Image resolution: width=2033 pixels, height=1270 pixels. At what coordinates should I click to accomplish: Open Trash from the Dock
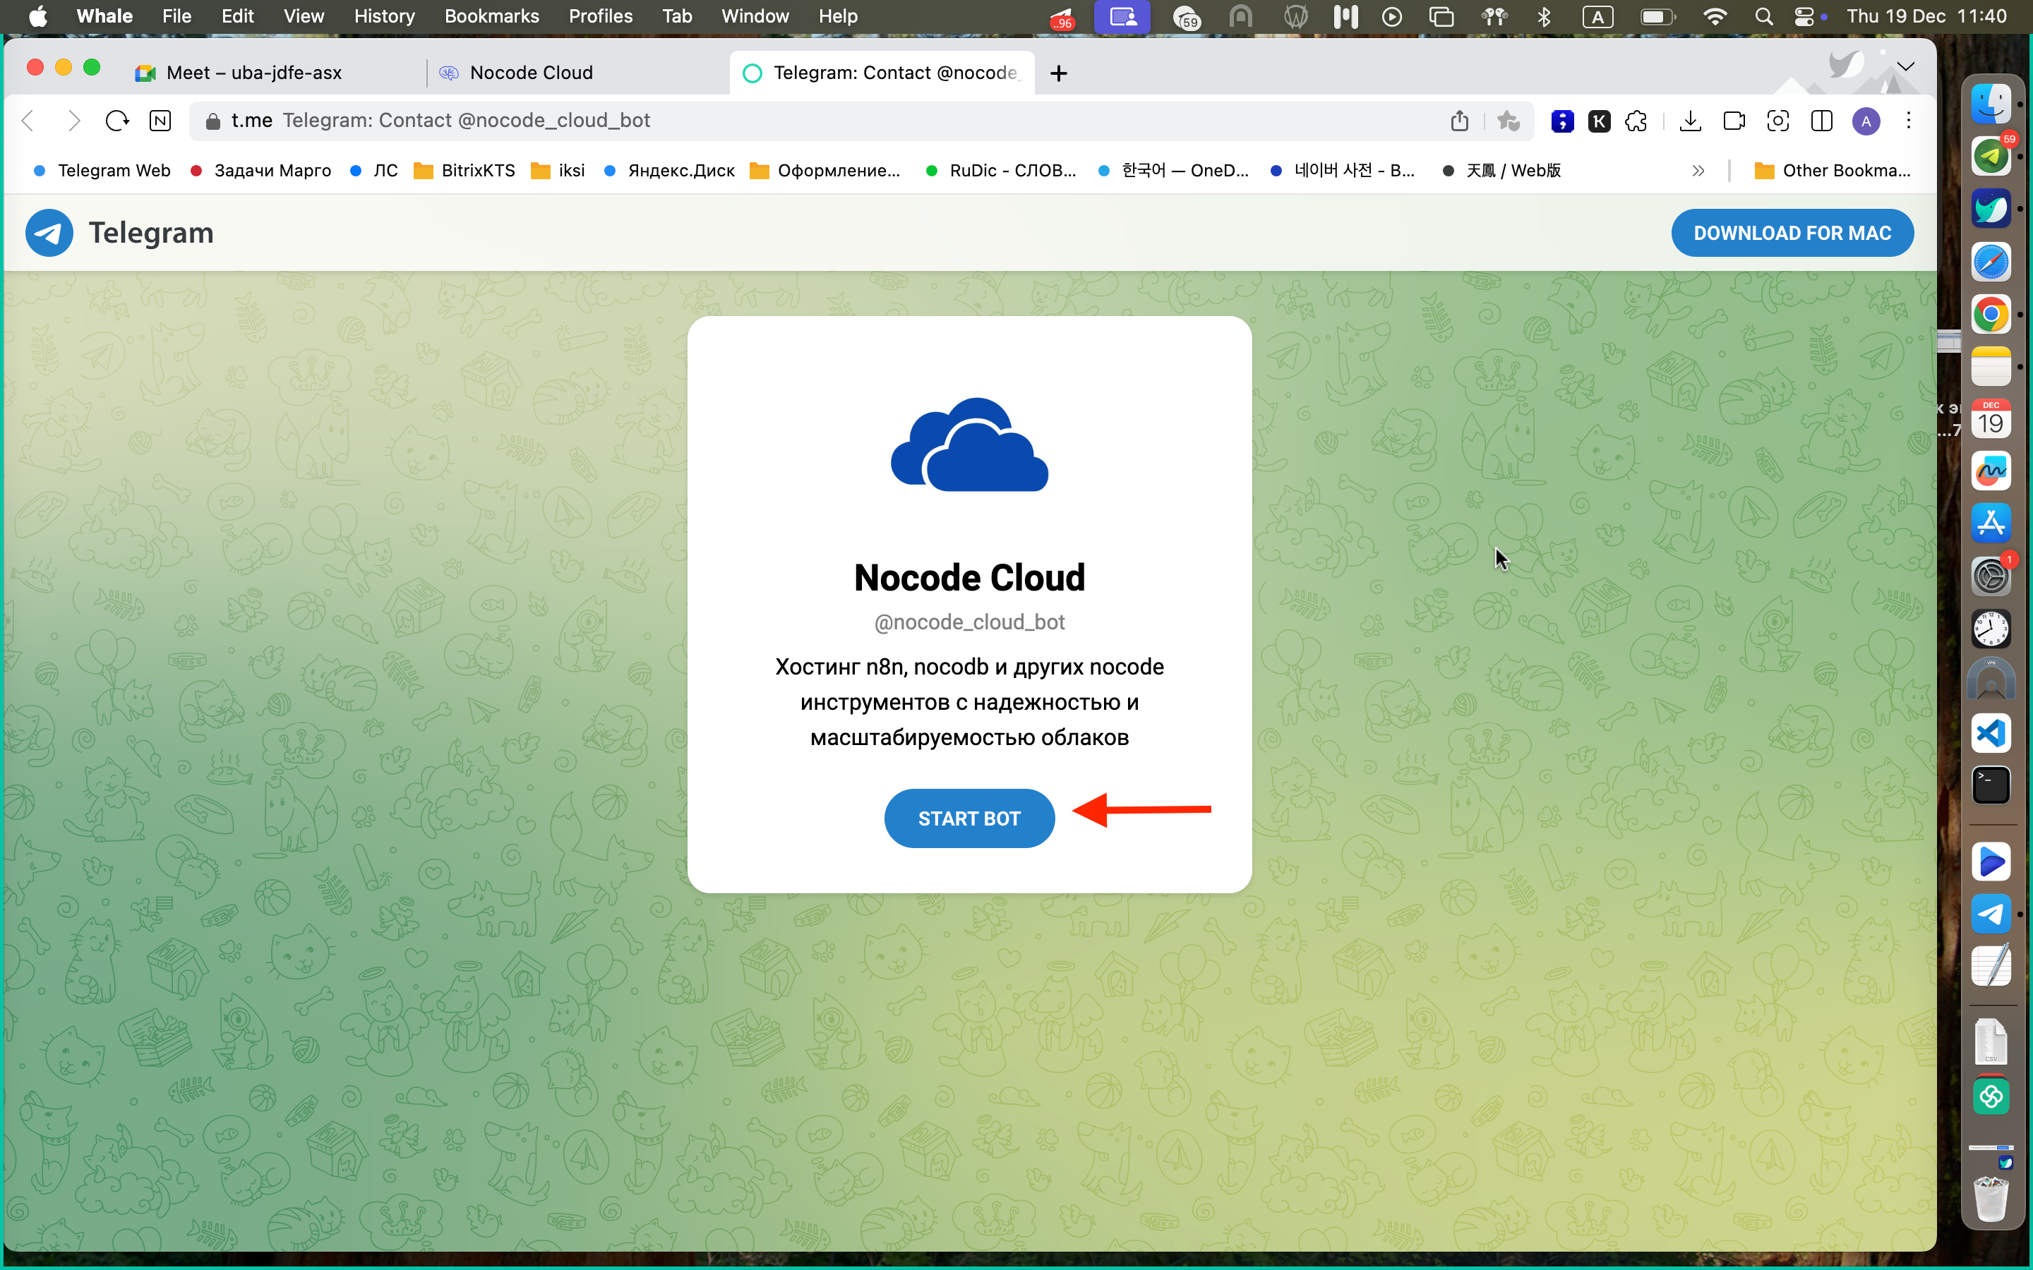click(x=1990, y=1198)
